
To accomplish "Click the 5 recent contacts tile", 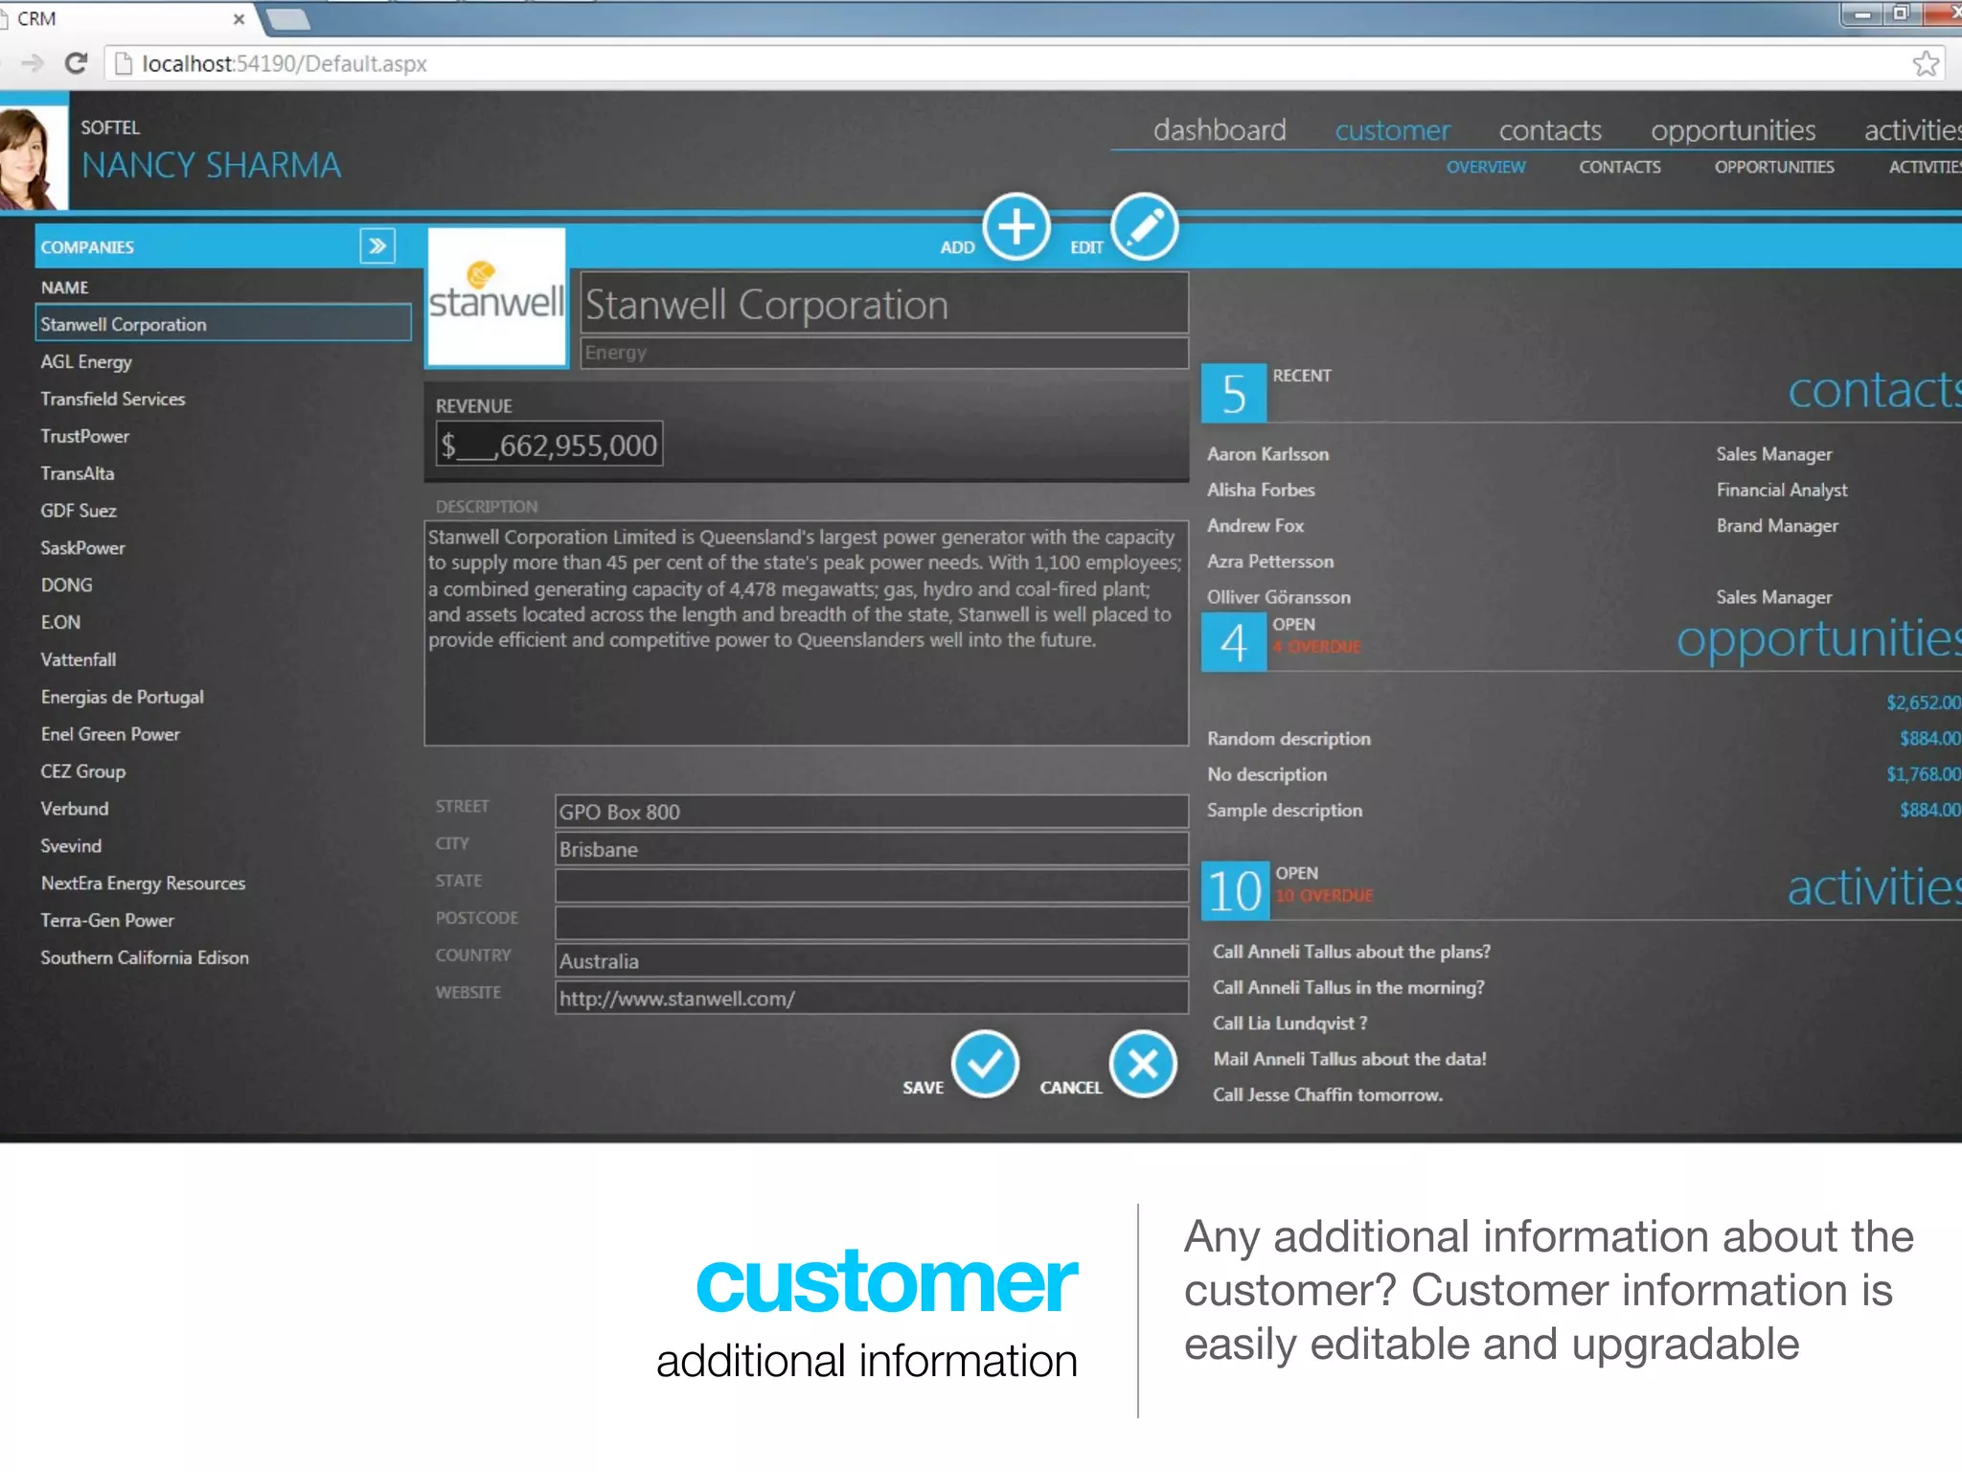I will tap(1234, 393).
